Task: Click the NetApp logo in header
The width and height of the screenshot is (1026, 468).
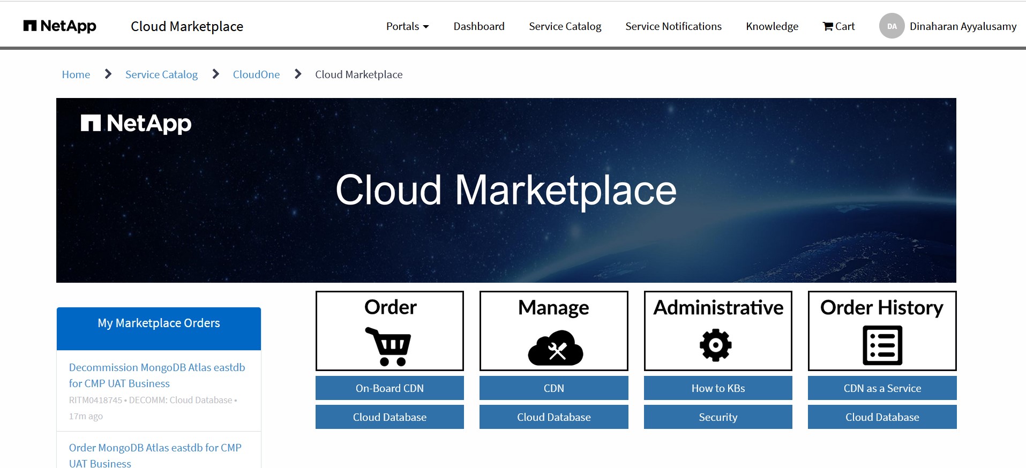Action: point(59,26)
